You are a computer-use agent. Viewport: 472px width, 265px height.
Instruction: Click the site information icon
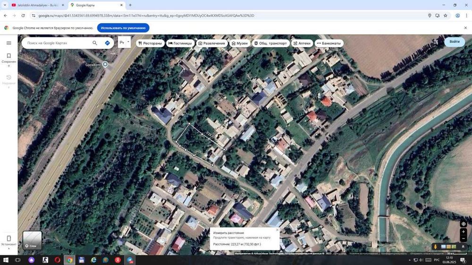[34, 16]
